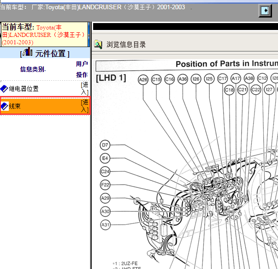Click the 用户操作 column header
Viewport: 278px width, 269px height.
coord(82,69)
